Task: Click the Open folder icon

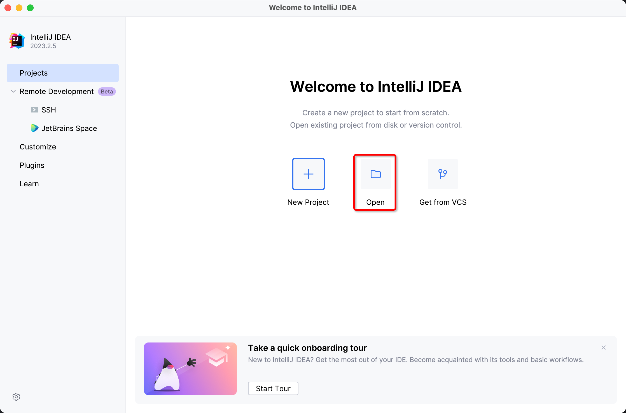Action: pyautogui.click(x=375, y=174)
